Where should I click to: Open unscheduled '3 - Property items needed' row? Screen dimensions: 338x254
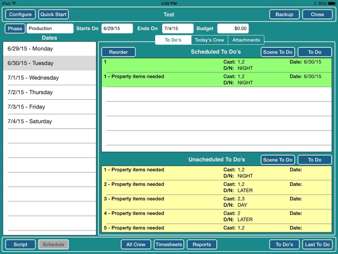pos(217,202)
